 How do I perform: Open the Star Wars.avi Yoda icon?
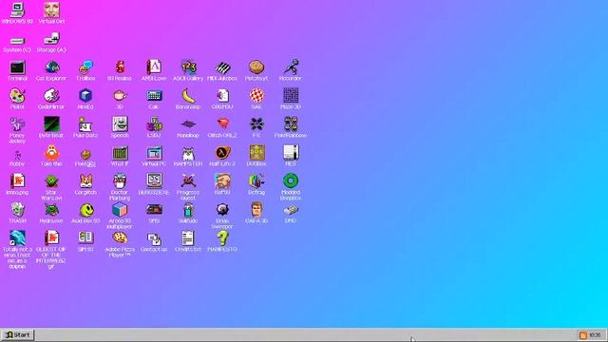point(51,181)
